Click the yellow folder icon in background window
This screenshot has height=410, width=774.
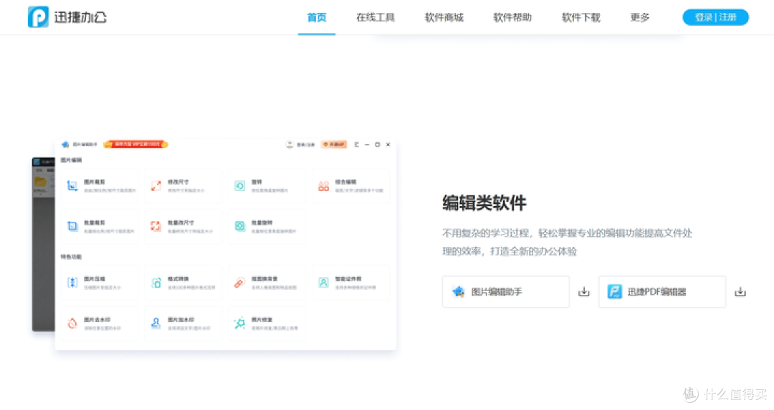[40, 182]
